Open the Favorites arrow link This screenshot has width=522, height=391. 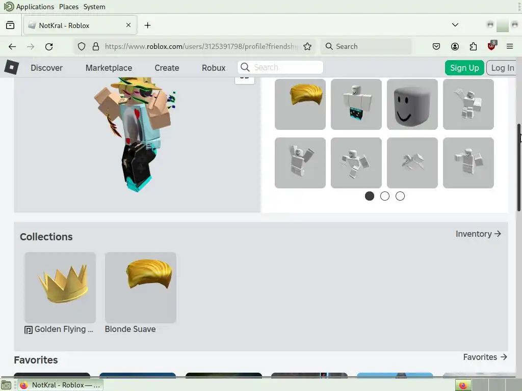click(x=485, y=357)
